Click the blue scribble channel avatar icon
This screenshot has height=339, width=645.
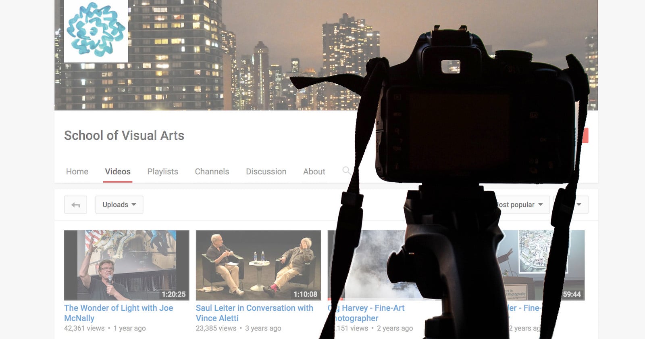click(96, 31)
